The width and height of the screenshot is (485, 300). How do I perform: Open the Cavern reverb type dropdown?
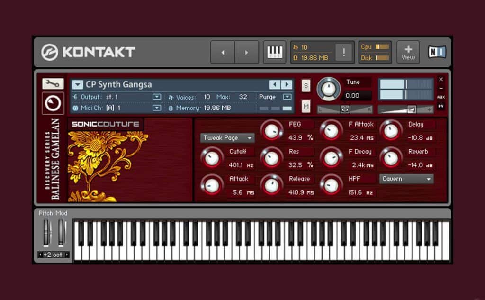(x=406, y=179)
